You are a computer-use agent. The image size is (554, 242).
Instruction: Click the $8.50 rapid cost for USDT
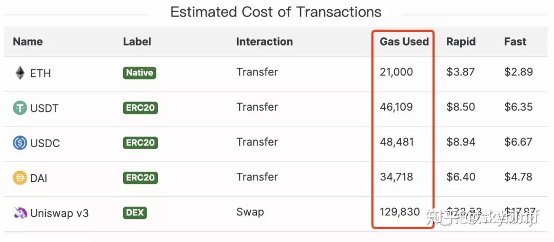click(x=461, y=107)
